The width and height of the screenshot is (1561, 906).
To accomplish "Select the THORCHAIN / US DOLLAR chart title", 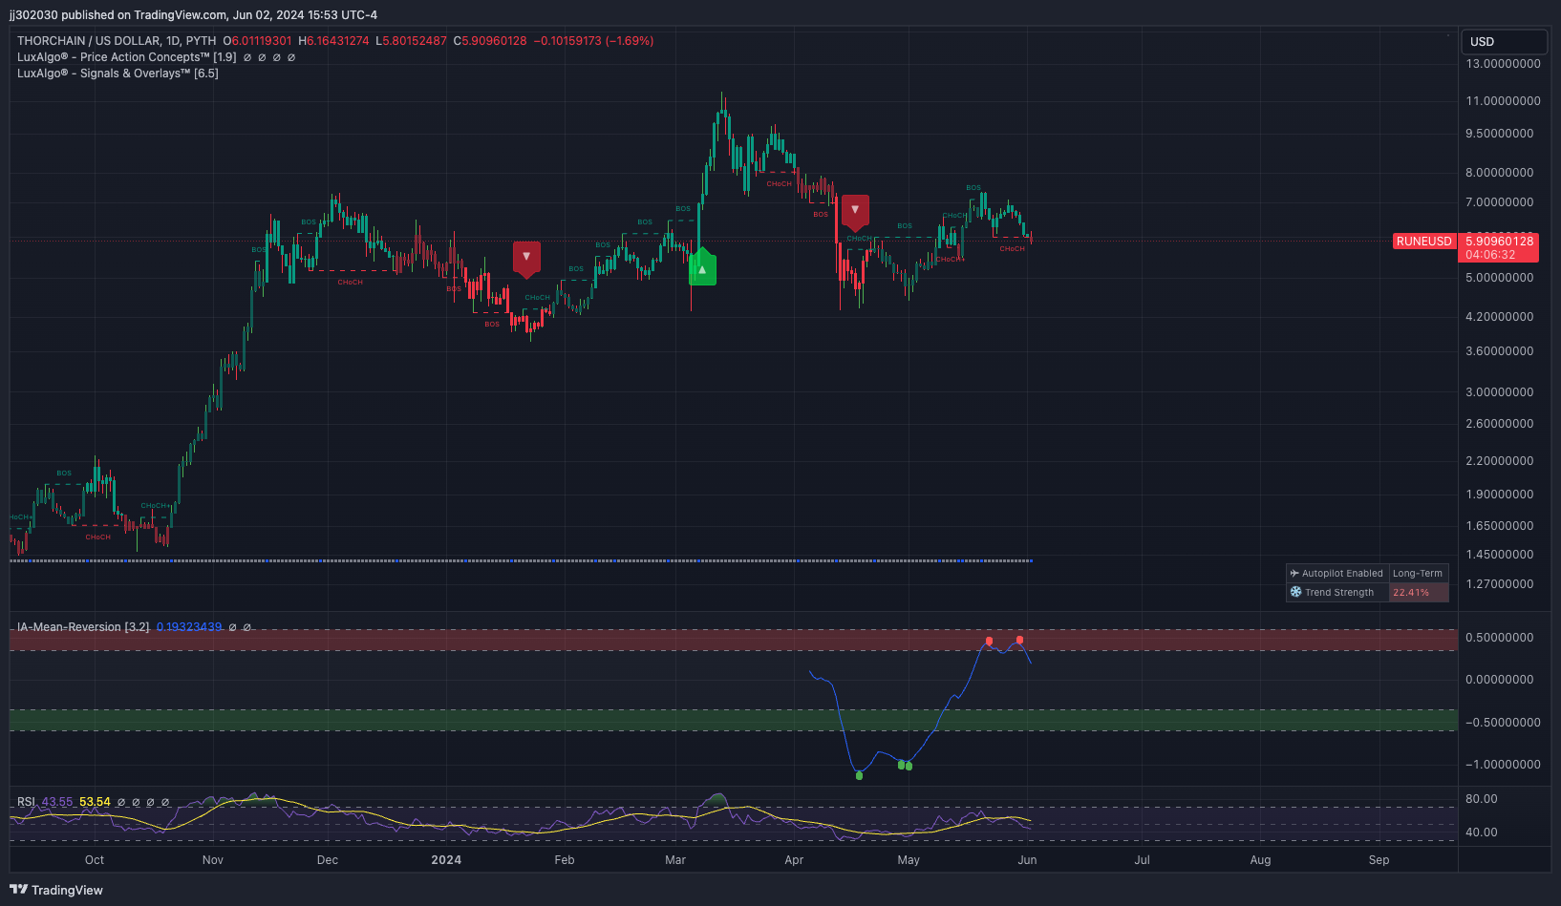I will pos(117,41).
